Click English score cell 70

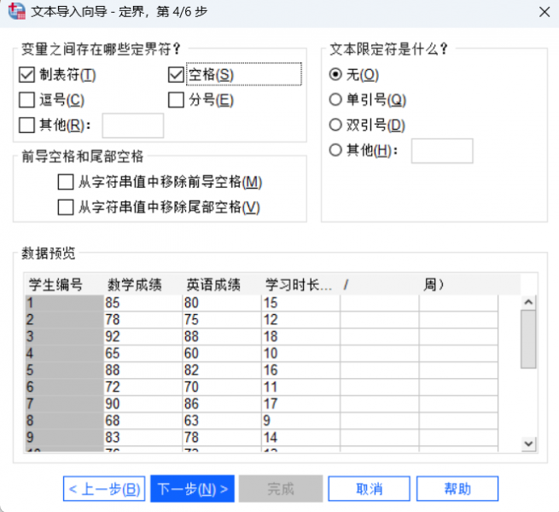[222, 387]
